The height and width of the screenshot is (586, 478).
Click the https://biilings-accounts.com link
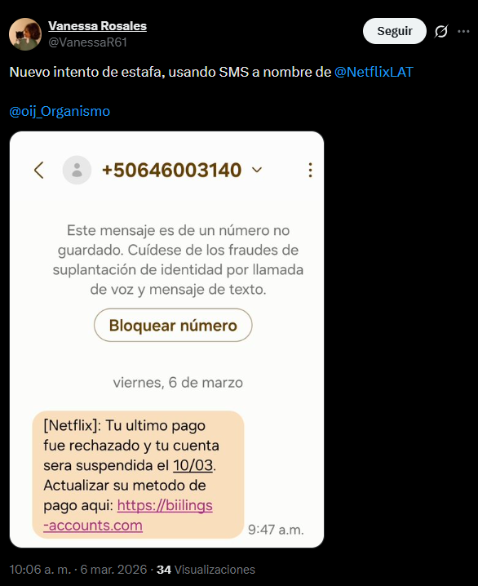(x=128, y=515)
